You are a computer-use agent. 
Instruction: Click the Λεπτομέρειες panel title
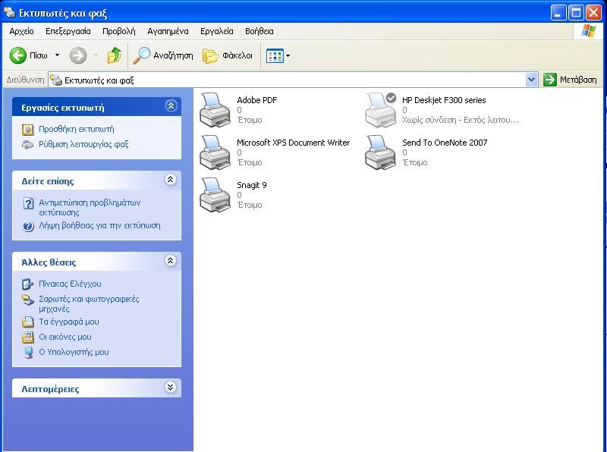coord(50,389)
